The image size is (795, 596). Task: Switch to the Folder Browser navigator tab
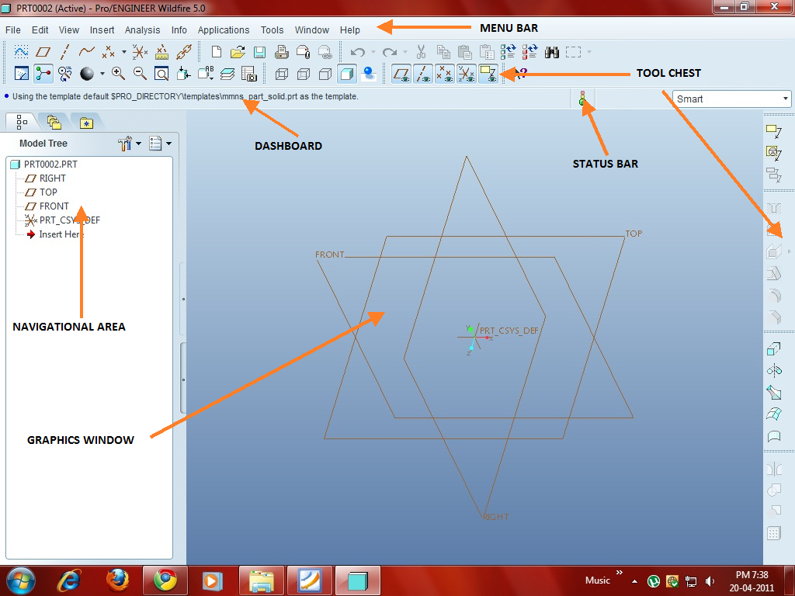coord(54,122)
